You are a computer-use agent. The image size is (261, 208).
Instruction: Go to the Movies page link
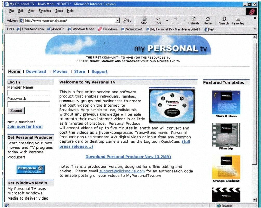pos(60,71)
